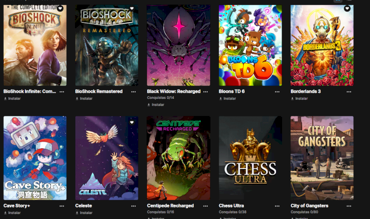Open more options for Borderlands 3
370x219 pixels.
coord(349,91)
